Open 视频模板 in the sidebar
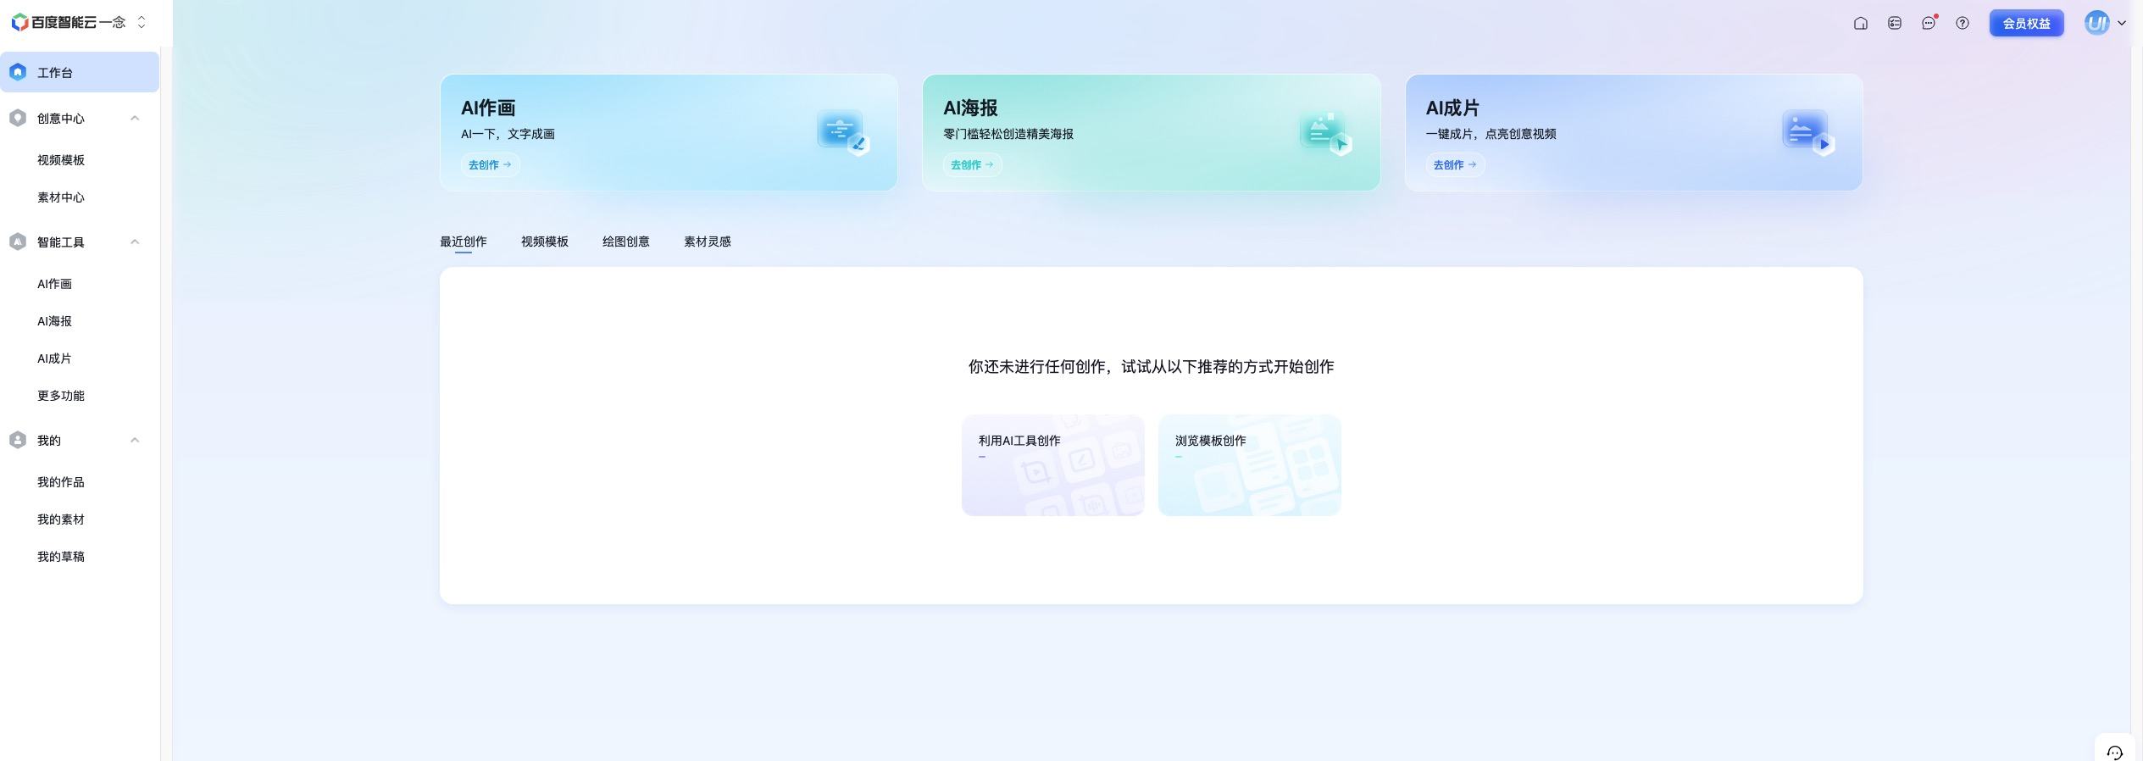Screen dimensions: 2143x761 click(61, 160)
